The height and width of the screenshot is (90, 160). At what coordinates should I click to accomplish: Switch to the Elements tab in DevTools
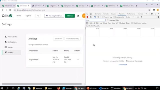point(98,14)
